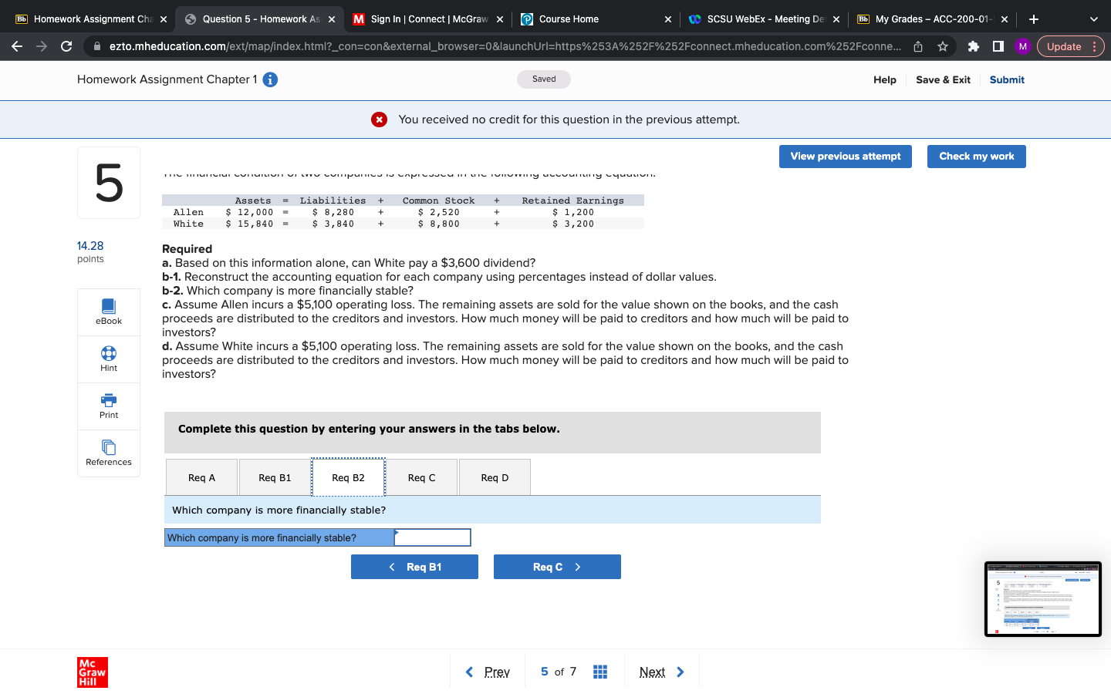The image size is (1111, 694).
Task: Open the Hint lifebuoy icon
Action: click(109, 353)
